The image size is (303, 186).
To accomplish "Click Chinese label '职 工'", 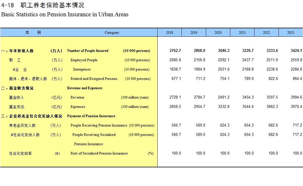I will (15, 60).
